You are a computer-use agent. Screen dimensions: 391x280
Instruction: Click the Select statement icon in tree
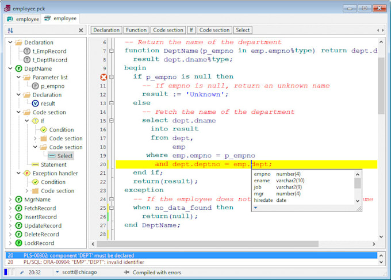tap(52, 156)
